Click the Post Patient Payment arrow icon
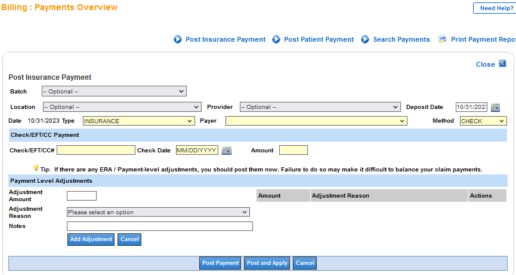The width and height of the screenshot is (516, 275). click(x=276, y=39)
